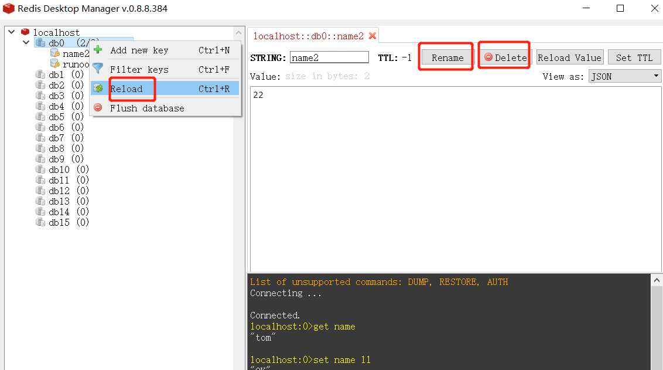The image size is (663, 370).
Task: Click the db2 database icon
Action: (x=40, y=85)
